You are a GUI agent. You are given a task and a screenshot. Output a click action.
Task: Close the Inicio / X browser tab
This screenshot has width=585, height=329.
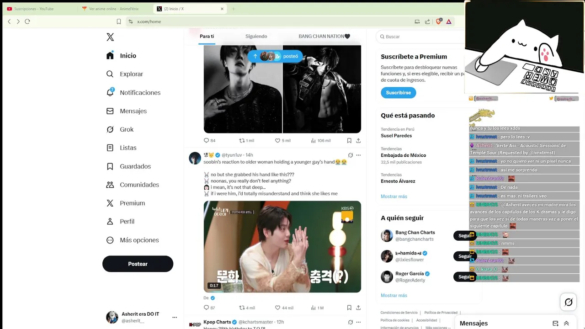(222, 9)
